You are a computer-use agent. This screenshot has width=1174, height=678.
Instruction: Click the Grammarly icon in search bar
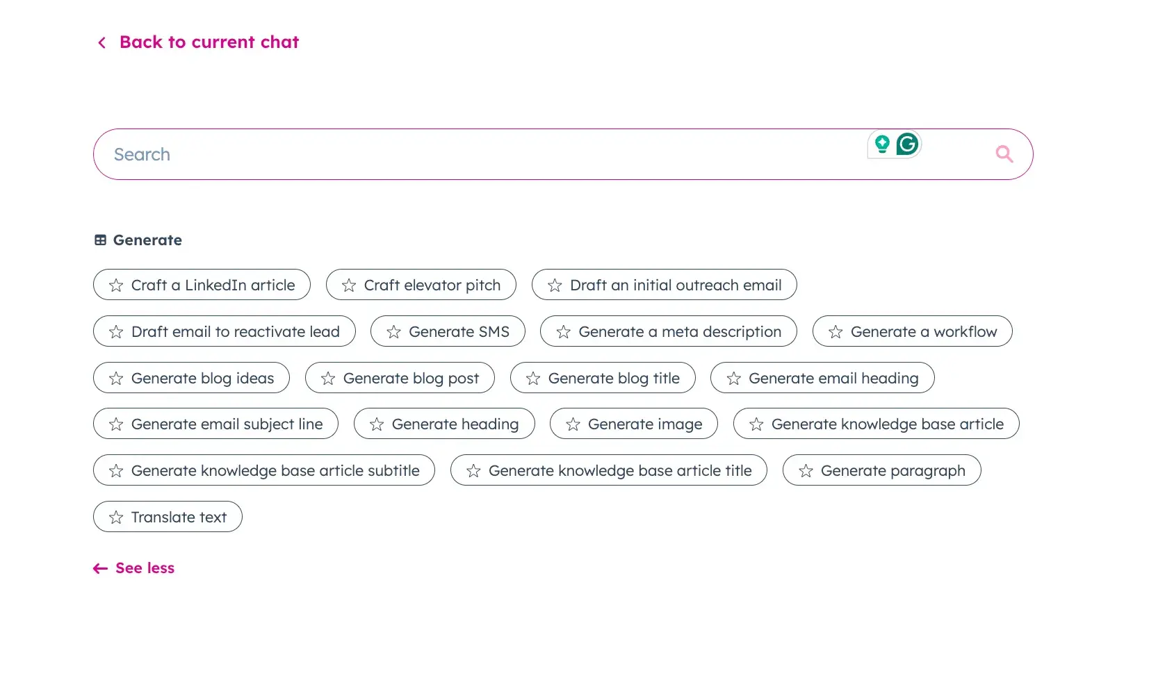point(907,144)
